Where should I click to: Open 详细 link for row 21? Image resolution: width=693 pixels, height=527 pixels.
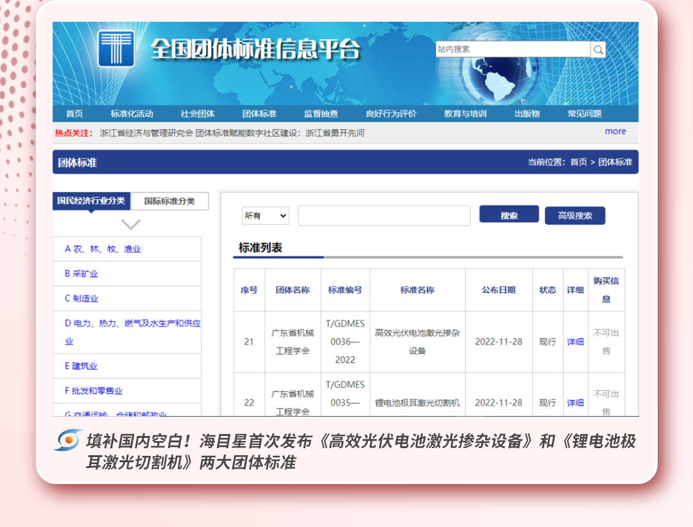pyautogui.click(x=576, y=342)
